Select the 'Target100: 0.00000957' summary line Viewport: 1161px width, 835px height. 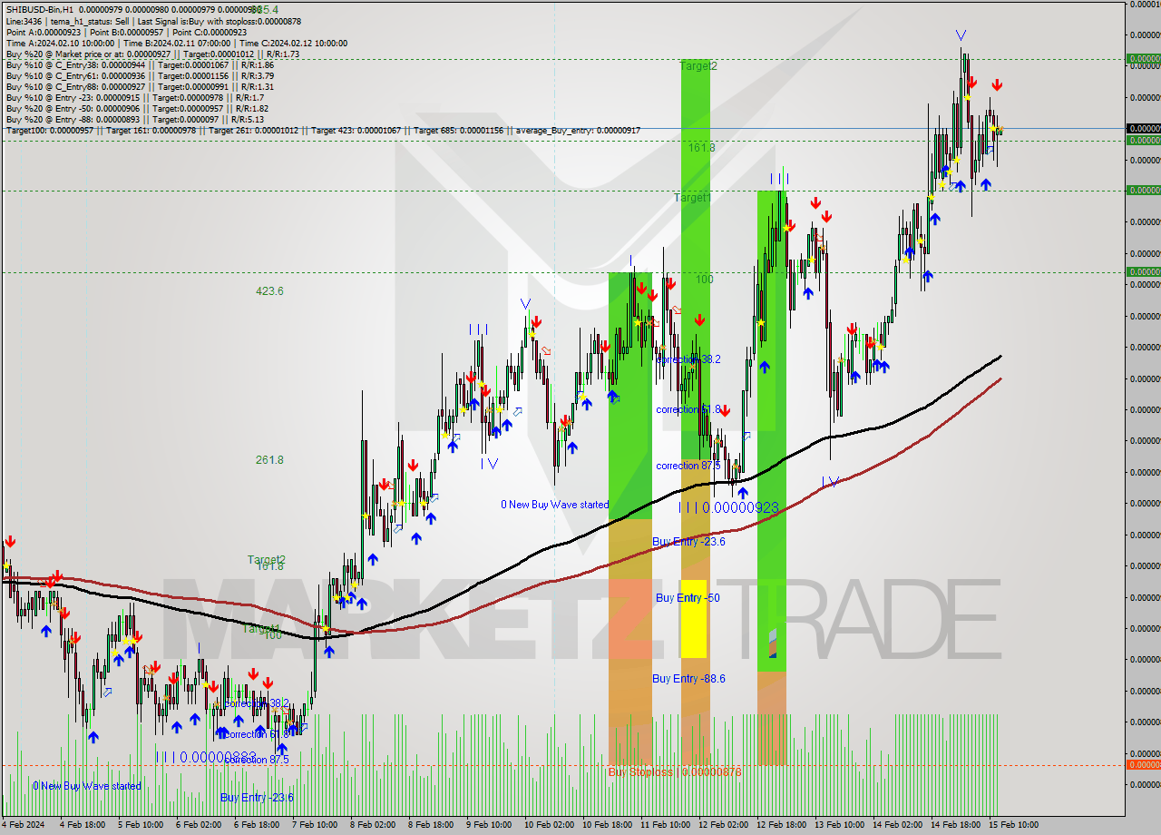[323, 130]
